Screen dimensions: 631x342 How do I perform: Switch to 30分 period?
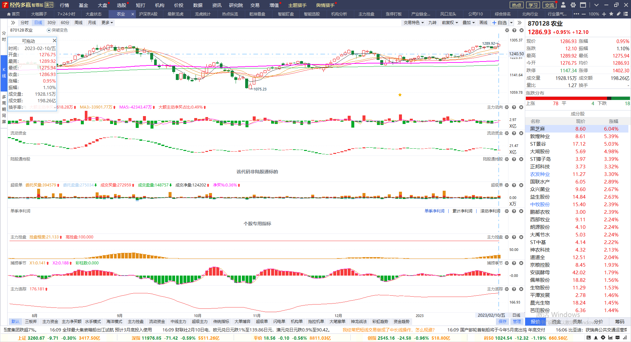52,23
